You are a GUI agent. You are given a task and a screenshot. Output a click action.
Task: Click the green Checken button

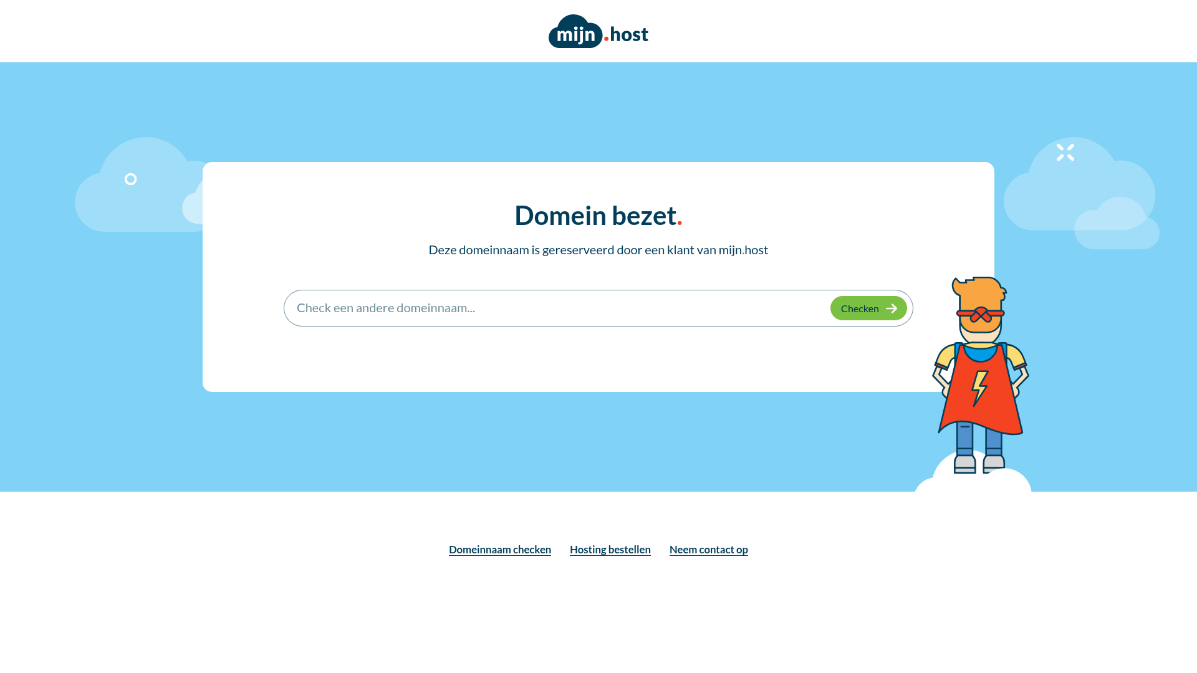tap(868, 308)
